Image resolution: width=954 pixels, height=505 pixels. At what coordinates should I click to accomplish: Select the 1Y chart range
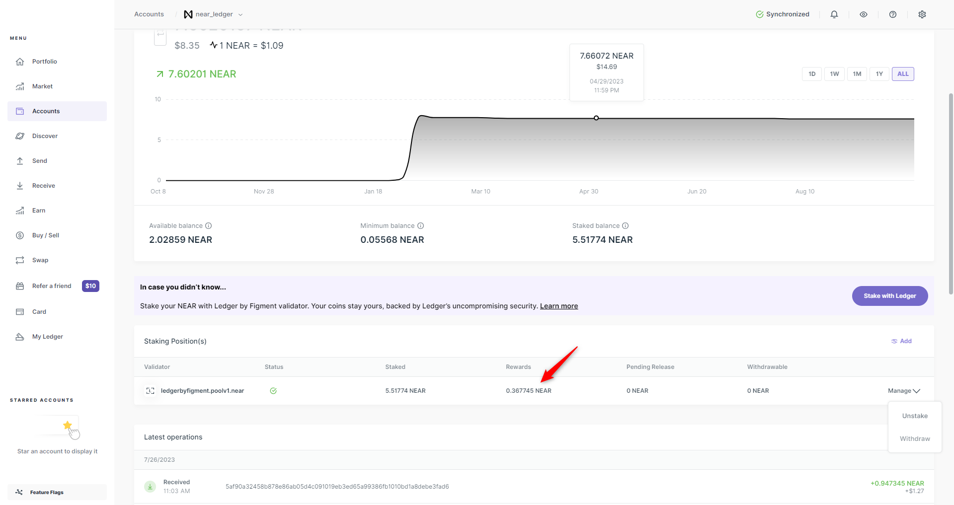(879, 74)
